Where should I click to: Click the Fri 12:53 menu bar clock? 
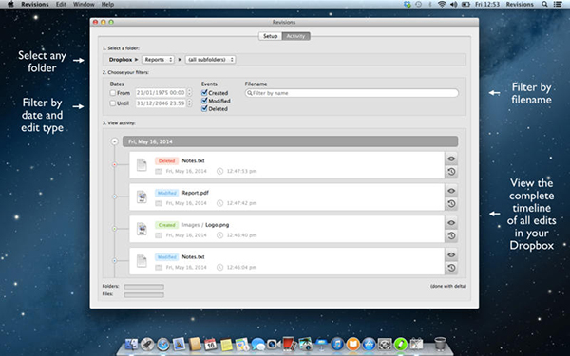coord(487,5)
